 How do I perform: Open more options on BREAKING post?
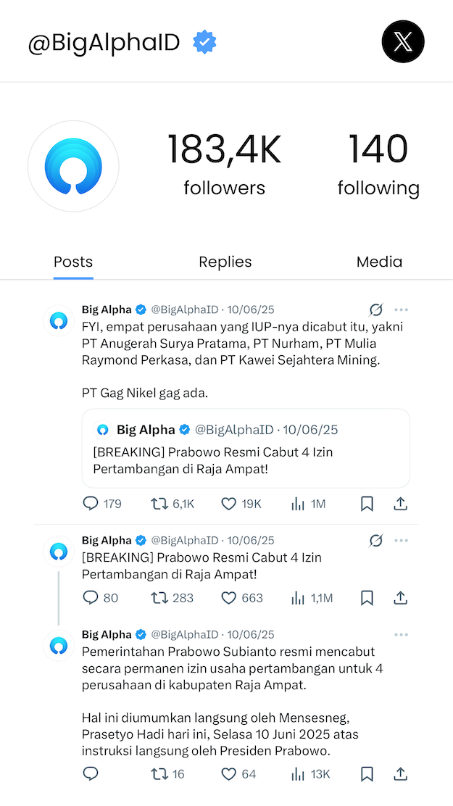[x=401, y=541]
